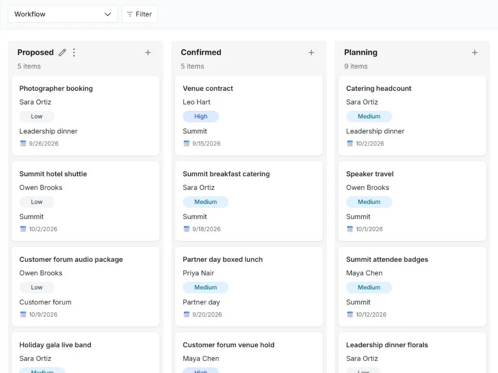Add an item to Planning column
Screen dimensions: 498x373
(475, 52)
